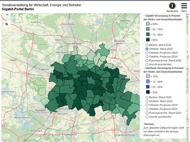This screenshot has height=142, width=190.
Task: Click the Falkensee label on the map
Action: 44,69
